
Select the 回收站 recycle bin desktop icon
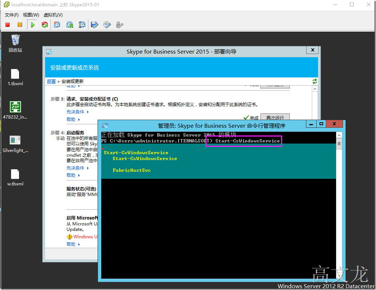pyautogui.click(x=15, y=44)
